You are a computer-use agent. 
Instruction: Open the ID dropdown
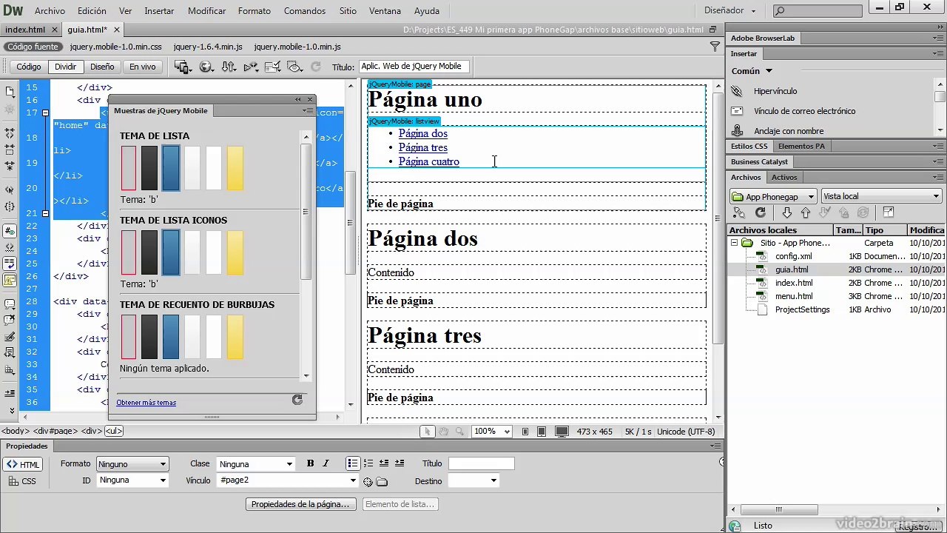pos(132,480)
